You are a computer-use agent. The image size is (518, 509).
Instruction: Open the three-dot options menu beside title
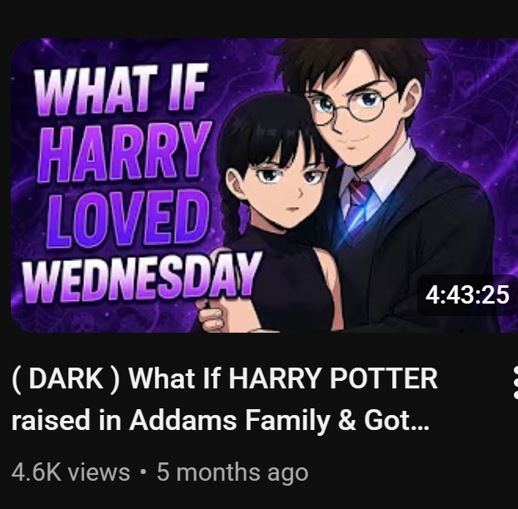515,383
